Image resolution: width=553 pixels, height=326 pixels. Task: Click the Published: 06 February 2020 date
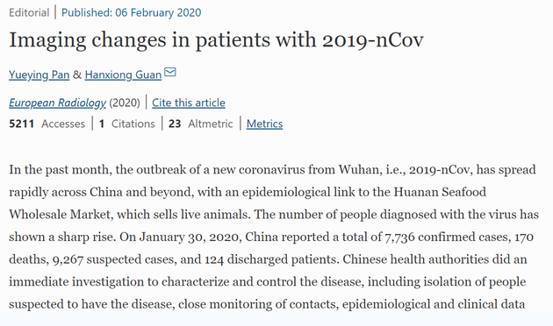pos(131,12)
